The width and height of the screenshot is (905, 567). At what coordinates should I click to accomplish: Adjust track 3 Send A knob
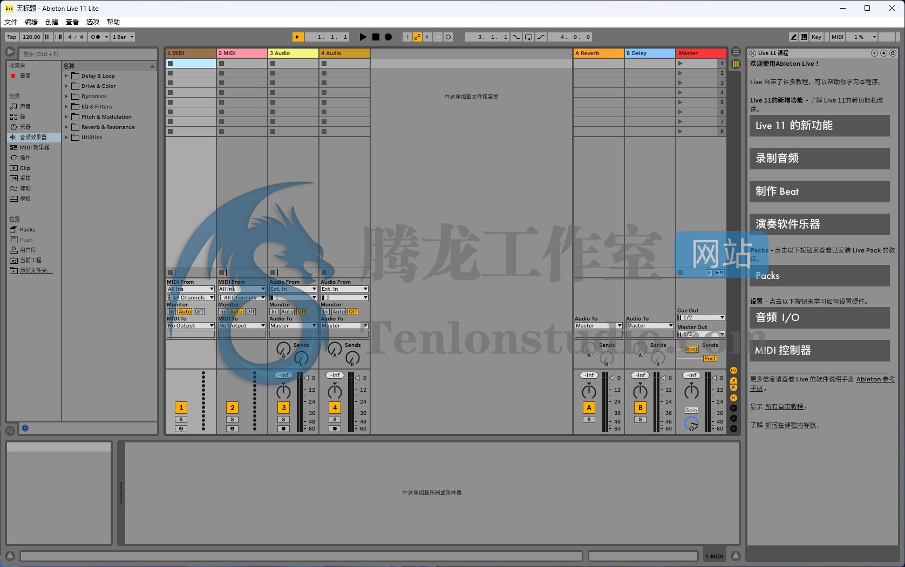click(283, 349)
